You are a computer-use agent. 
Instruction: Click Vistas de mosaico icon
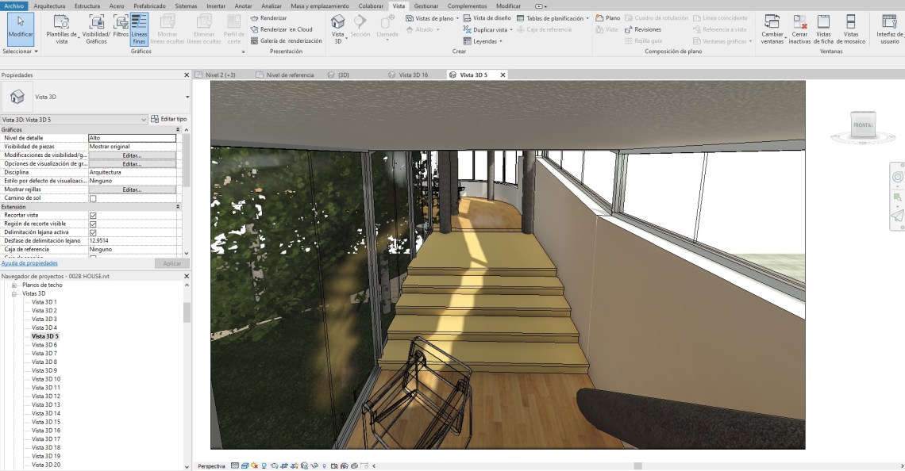pyautogui.click(x=851, y=24)
